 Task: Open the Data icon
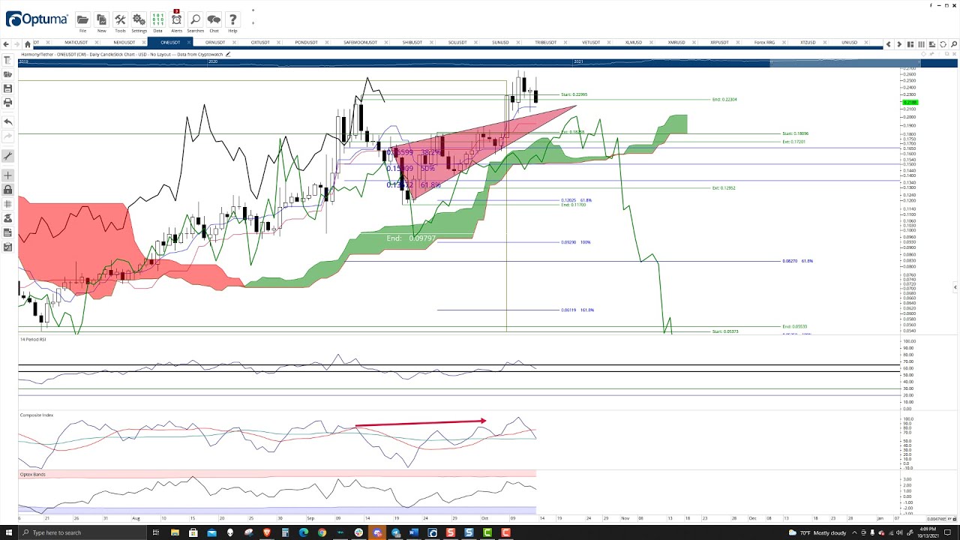click(x=157, y=19)
